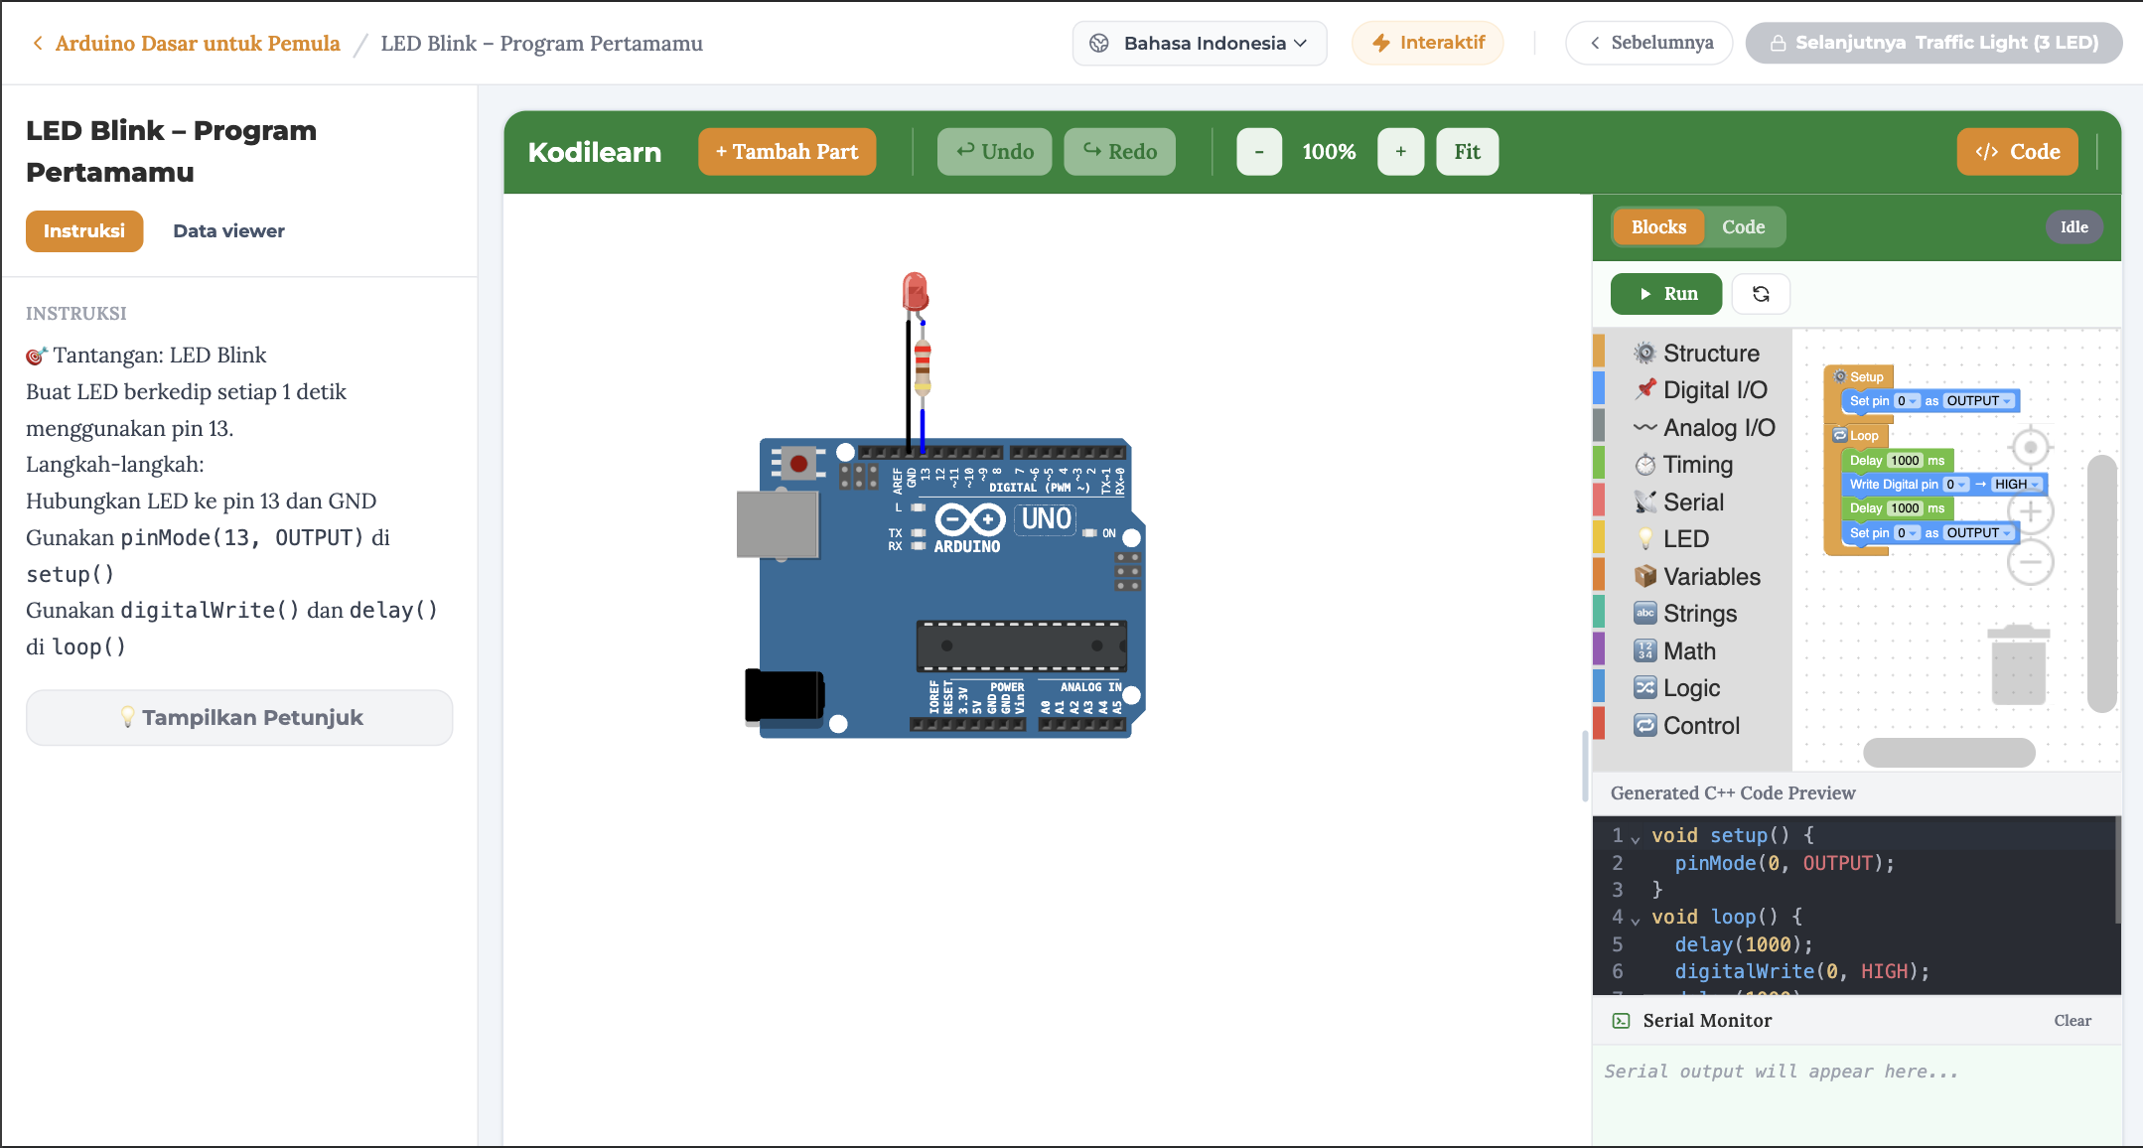Go to Arduino Dasar untuk Pemula breadcrumb
The width and height of the screenshot is (2143, 1148).
198,43
